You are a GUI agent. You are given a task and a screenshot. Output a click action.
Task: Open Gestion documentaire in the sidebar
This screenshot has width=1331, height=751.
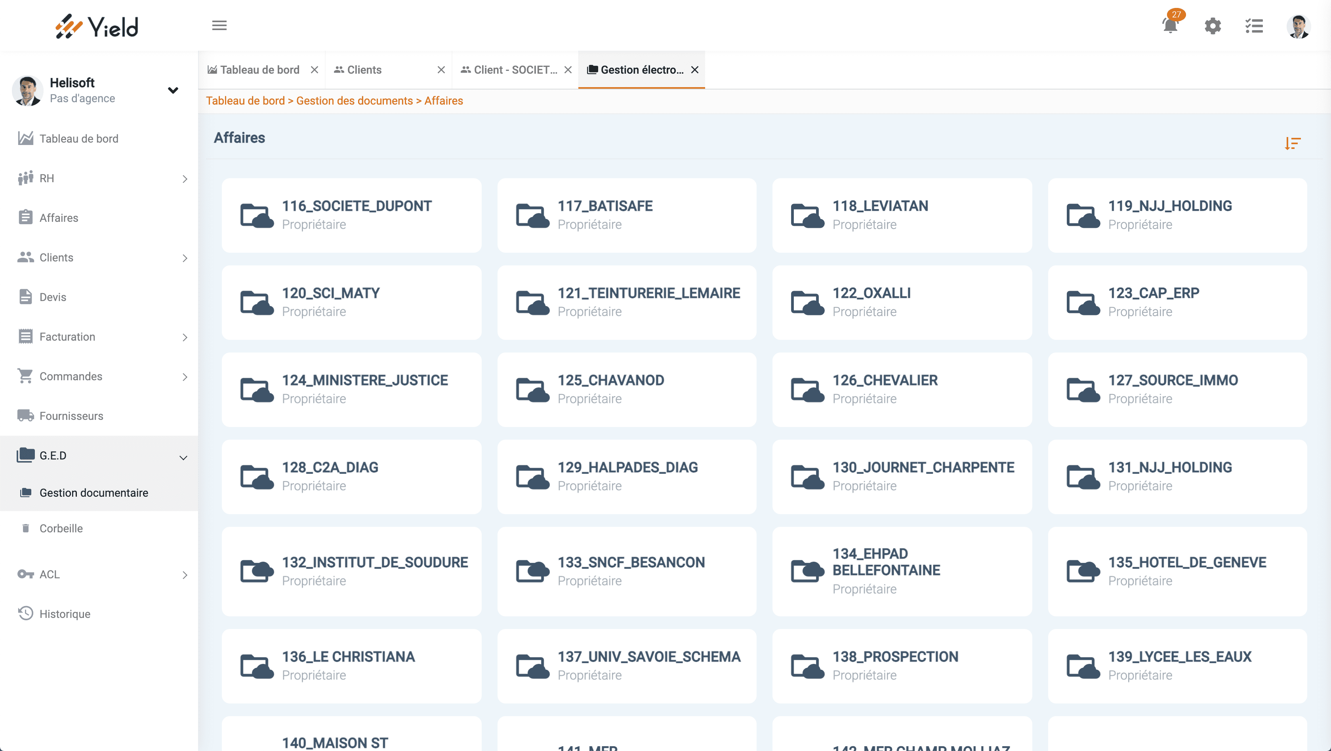click(99, 492)
